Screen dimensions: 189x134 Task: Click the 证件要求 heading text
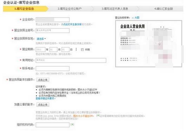pos(41,87)
